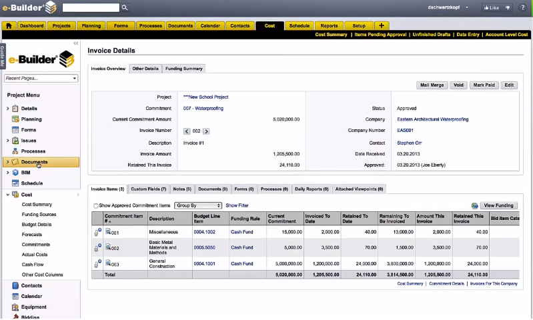The width and height of the screenshot is (533, 320).
Task: Click the Void button
Action: pos(458,85)
